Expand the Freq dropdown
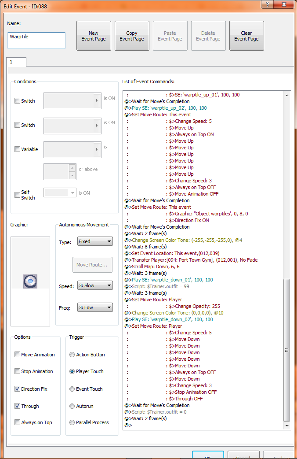Screen dimensions: 297x459 click(95, 307)
